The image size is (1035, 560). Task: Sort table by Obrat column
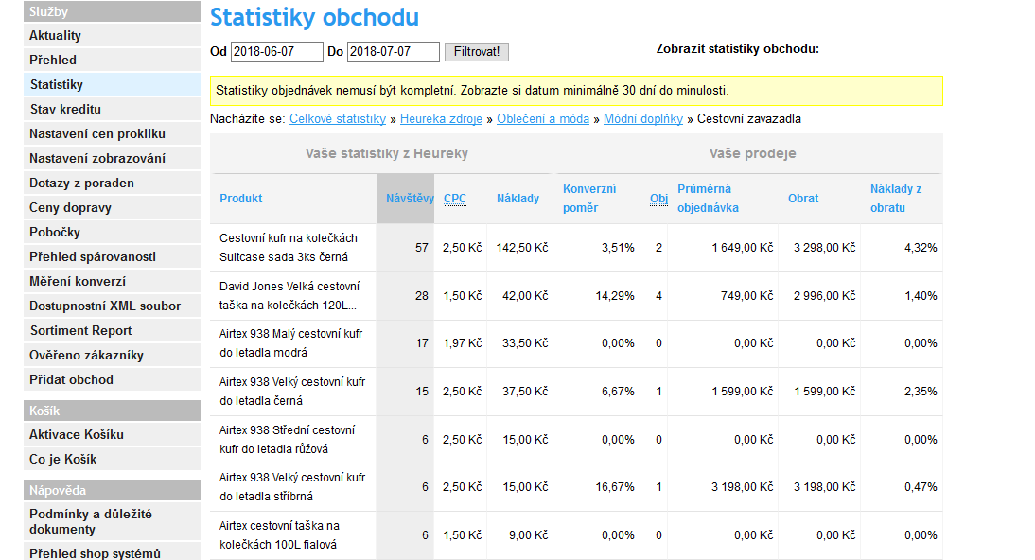pyautogui.click(x=803, y=199)
